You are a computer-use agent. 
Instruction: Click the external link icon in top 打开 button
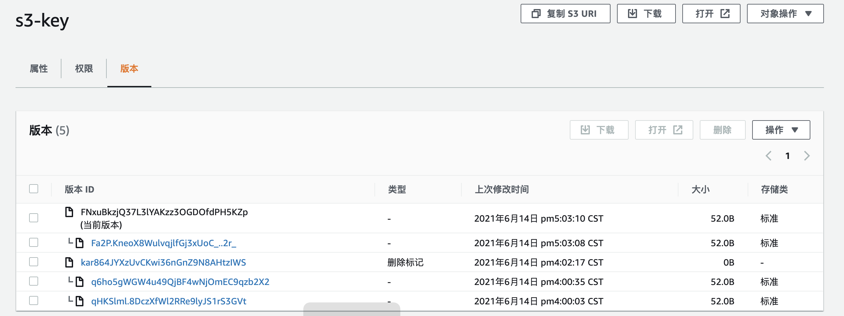(x=725, y=14)
